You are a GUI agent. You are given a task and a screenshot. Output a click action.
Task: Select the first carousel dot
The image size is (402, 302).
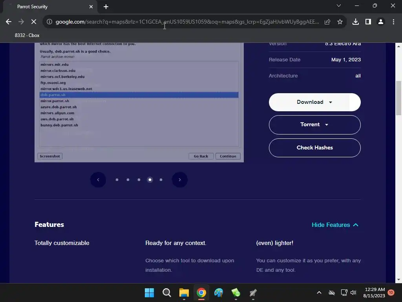pyautogui.click(x=117, y=180)
